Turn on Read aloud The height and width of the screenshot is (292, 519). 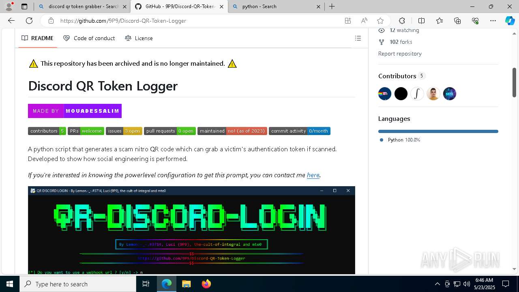(364, 21)
